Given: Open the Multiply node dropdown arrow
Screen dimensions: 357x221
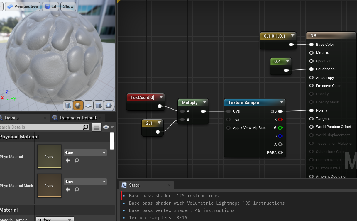Looking at the screenshot, I should [204, 102].
